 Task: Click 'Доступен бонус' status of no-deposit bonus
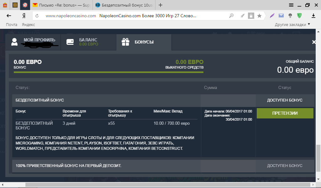click(285, 100)
